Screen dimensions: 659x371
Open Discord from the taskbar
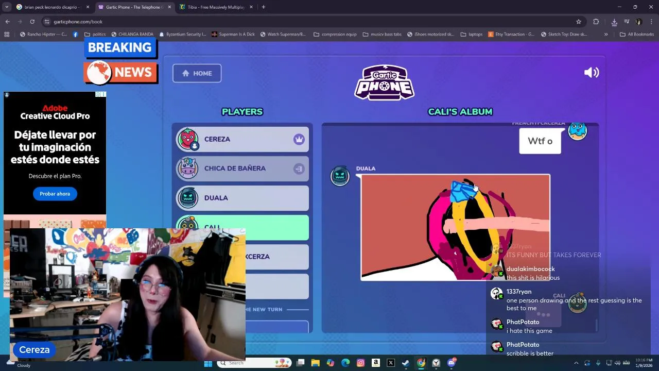tap(452, 363)
